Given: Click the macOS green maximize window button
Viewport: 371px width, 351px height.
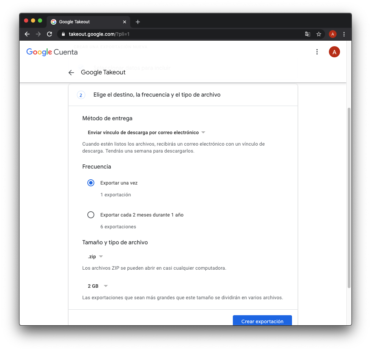Looking at the screenshot, I should [40, 21].
